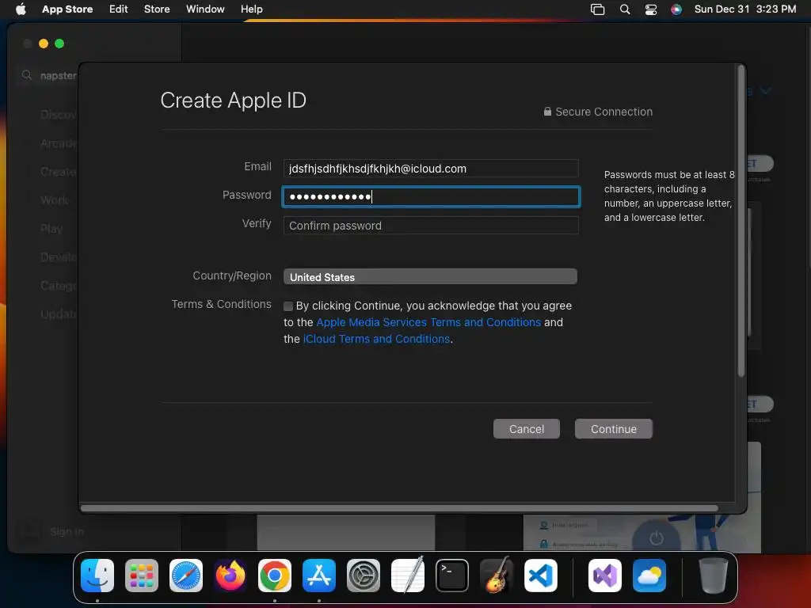Open the Apple menu
811x608 pixels.
[21, 9]
